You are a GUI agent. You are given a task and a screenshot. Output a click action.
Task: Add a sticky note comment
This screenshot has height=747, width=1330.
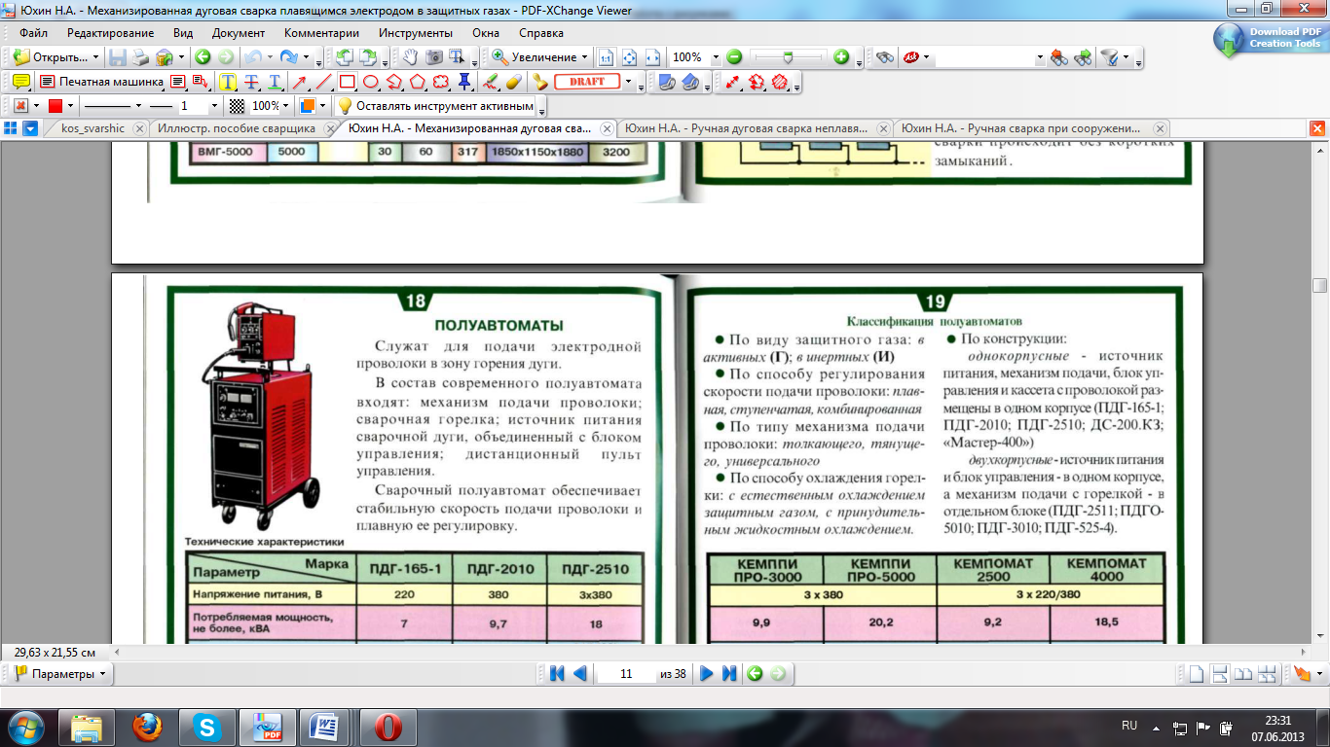(x=20, y=82)
